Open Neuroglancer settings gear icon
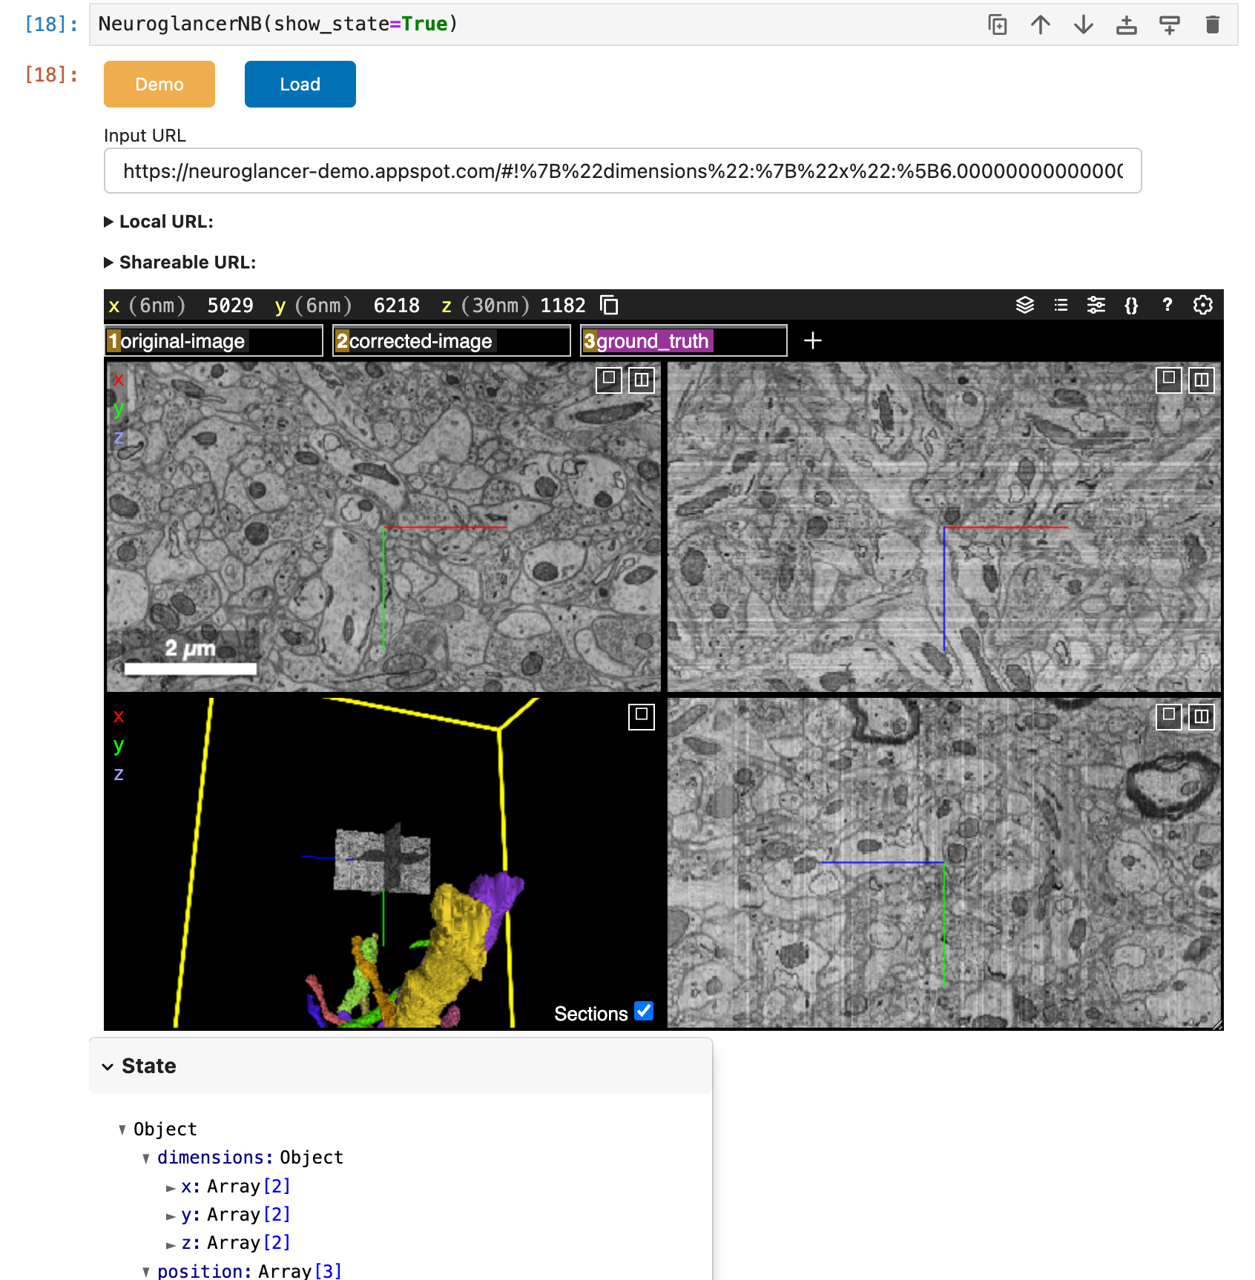The image size is (1255, 1280). tap(1203, 305)
